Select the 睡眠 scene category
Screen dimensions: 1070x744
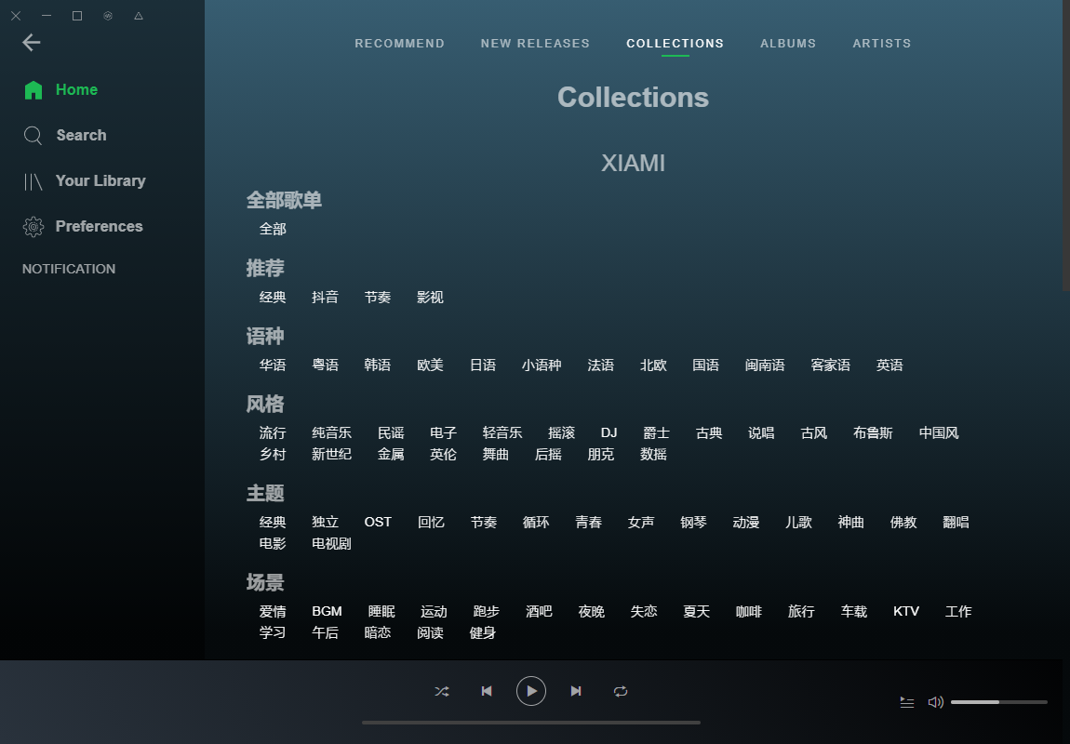pyautogui.click(x=381, y=612)
